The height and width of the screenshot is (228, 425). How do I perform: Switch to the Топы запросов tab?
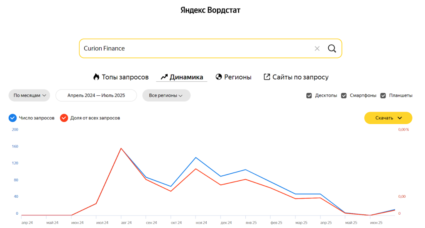point(125,77)
